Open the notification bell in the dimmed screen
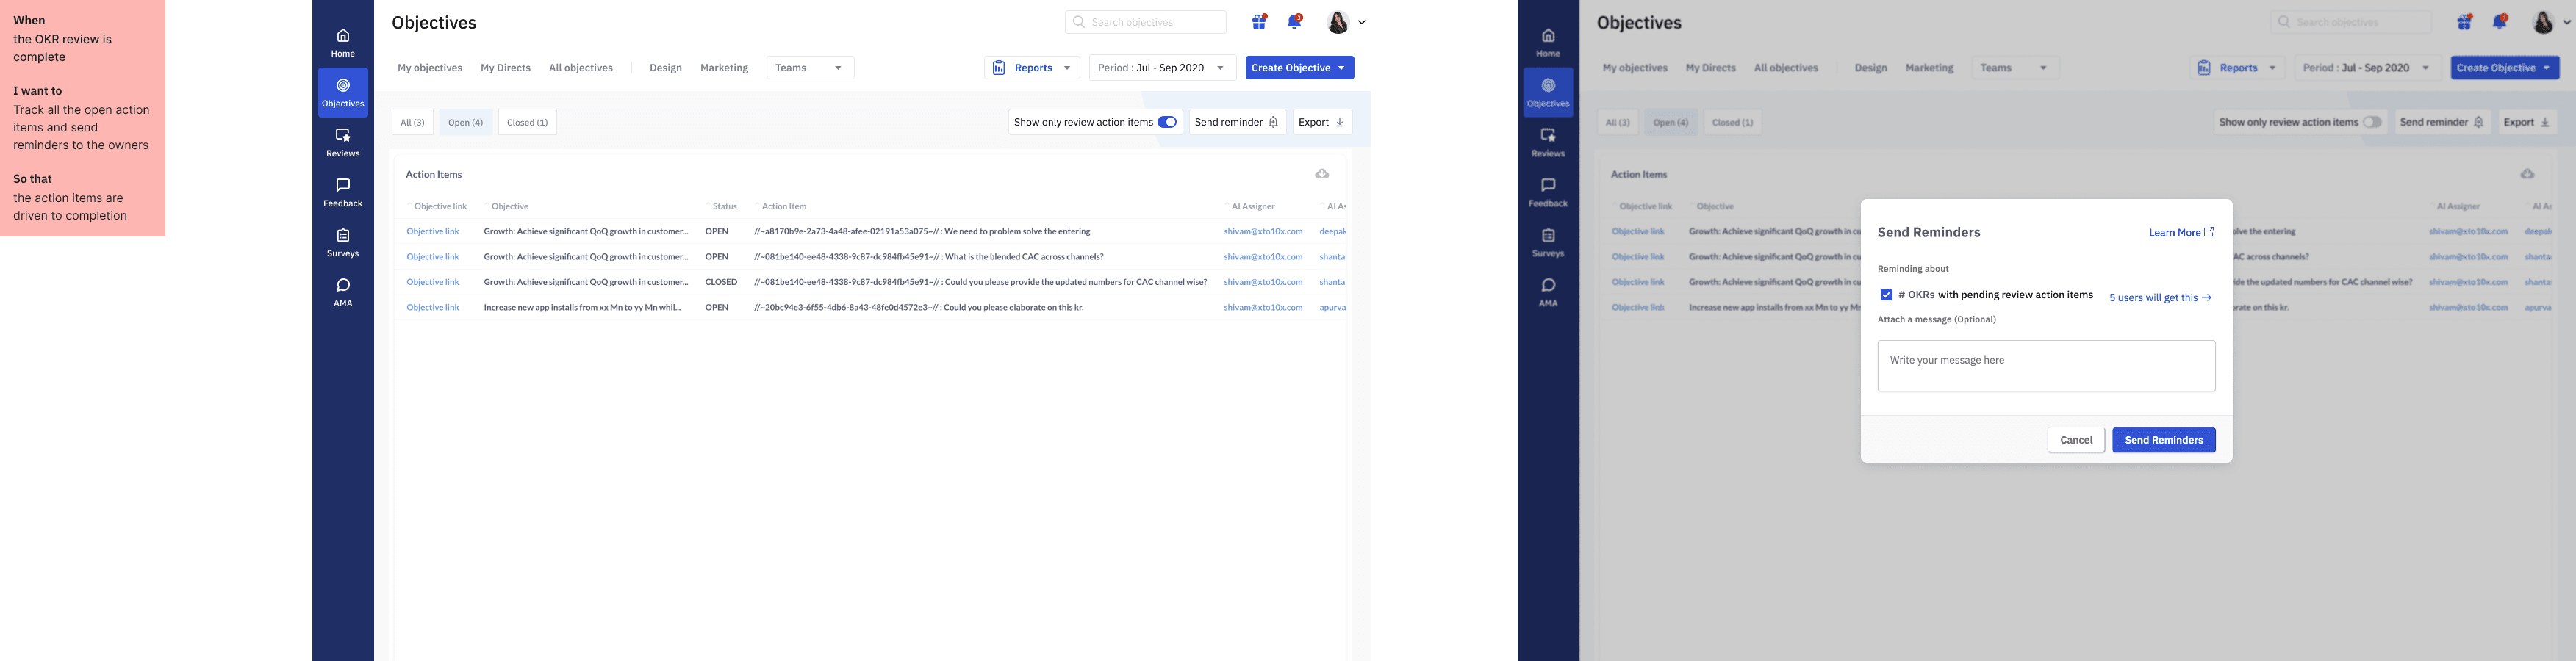Viewport: 2576px width, 661px height. 2500,22
